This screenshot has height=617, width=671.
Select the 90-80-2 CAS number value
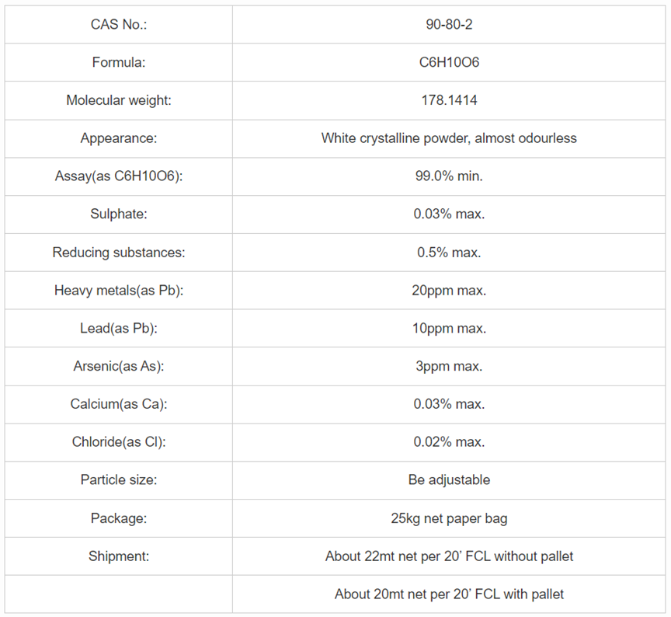[449, 24]
